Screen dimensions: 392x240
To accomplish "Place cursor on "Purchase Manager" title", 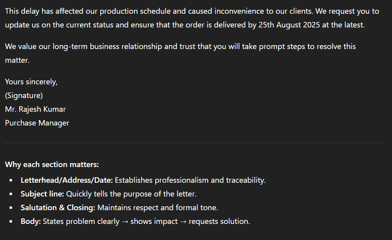I will click(37, 123).
